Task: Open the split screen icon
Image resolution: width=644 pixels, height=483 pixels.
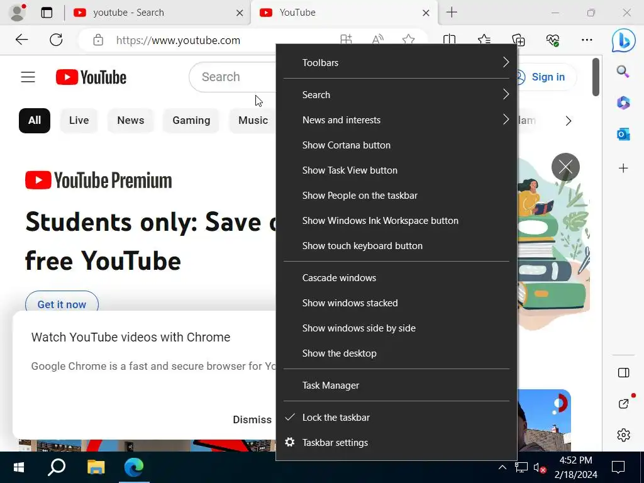Action: point(449,40)
